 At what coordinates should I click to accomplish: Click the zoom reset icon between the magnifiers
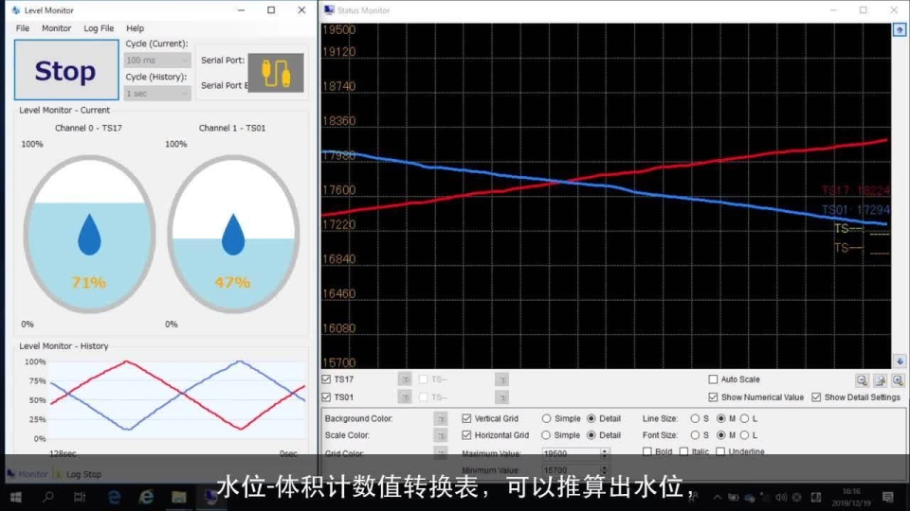click(x=881, y=380)
